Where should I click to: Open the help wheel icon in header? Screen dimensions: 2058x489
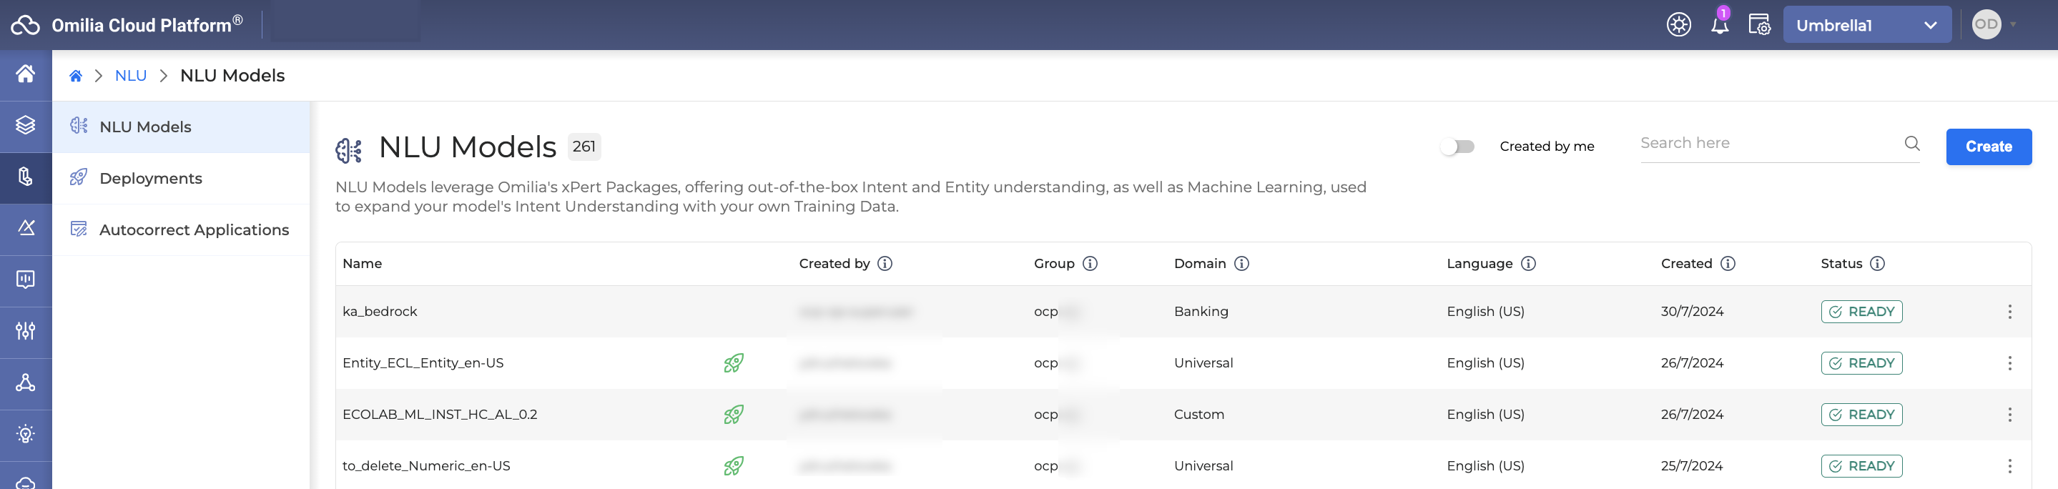point(1678,25)
